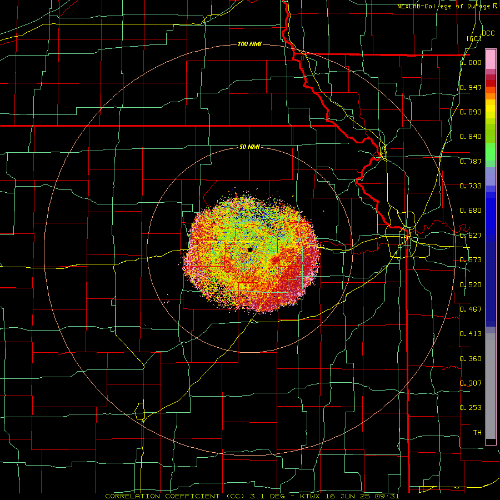
Task: Select the 0.680 legend value
Action: point(471,211)
